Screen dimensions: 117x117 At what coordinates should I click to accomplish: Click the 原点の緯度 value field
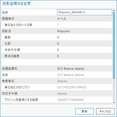tap(84, 56)
